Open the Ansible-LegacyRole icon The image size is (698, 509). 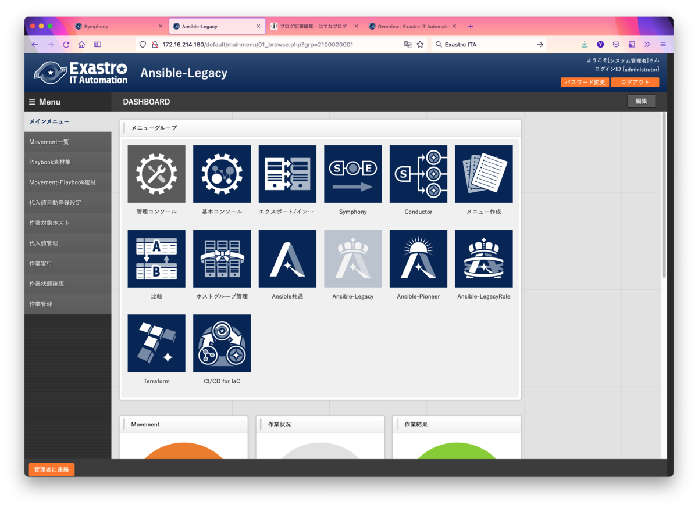pyautogui.click(x=484, y=259)
